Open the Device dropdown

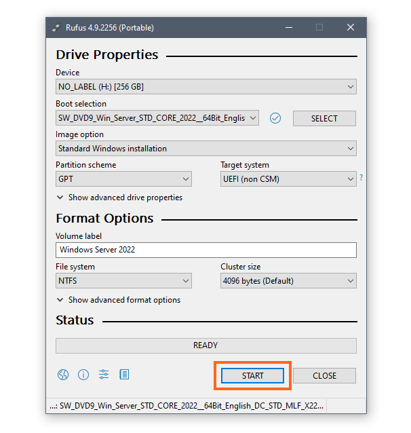(x=206, y=87)
